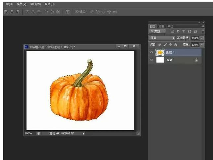This screenshot has width=213, height=160.
Task: Hide 图层 1 using its eye icon
Action: 152,52
